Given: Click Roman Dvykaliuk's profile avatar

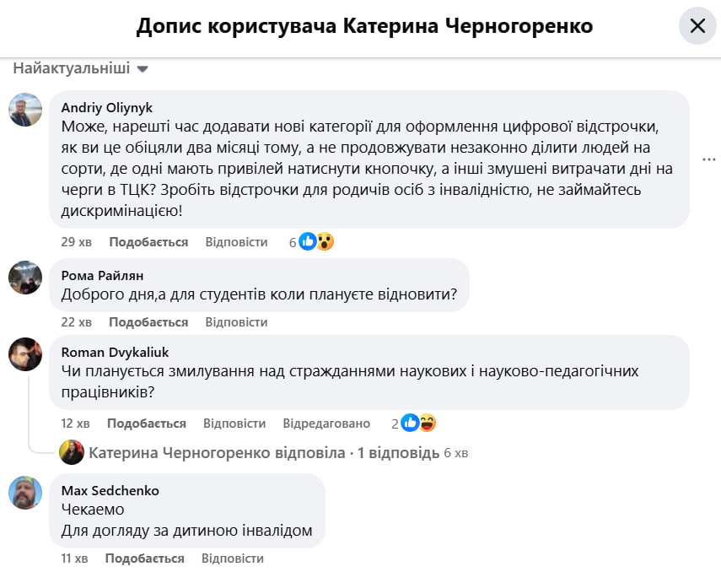Looking at the screenshot, I should [25, 354].
